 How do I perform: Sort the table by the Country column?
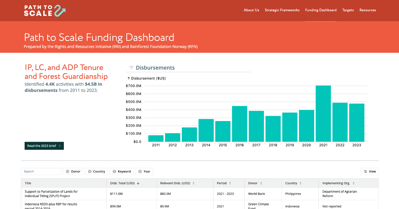(x=301, y=183)
